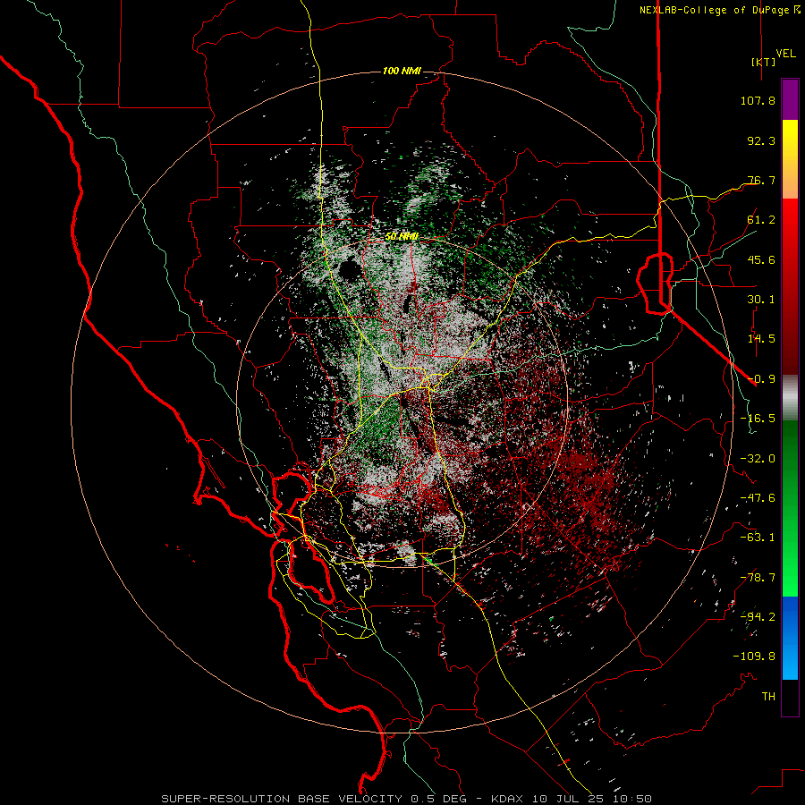This screenshot has height=805, width=805.
Task: Select the -109.8 velocity label
Action: pos(754,657)
